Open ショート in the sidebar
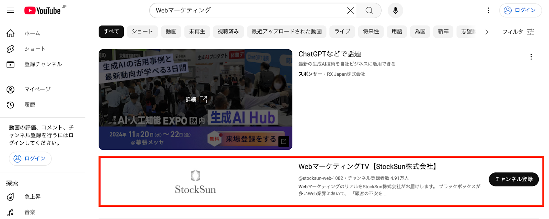Viewport: 549px width, 219px height. click(35, 49)
